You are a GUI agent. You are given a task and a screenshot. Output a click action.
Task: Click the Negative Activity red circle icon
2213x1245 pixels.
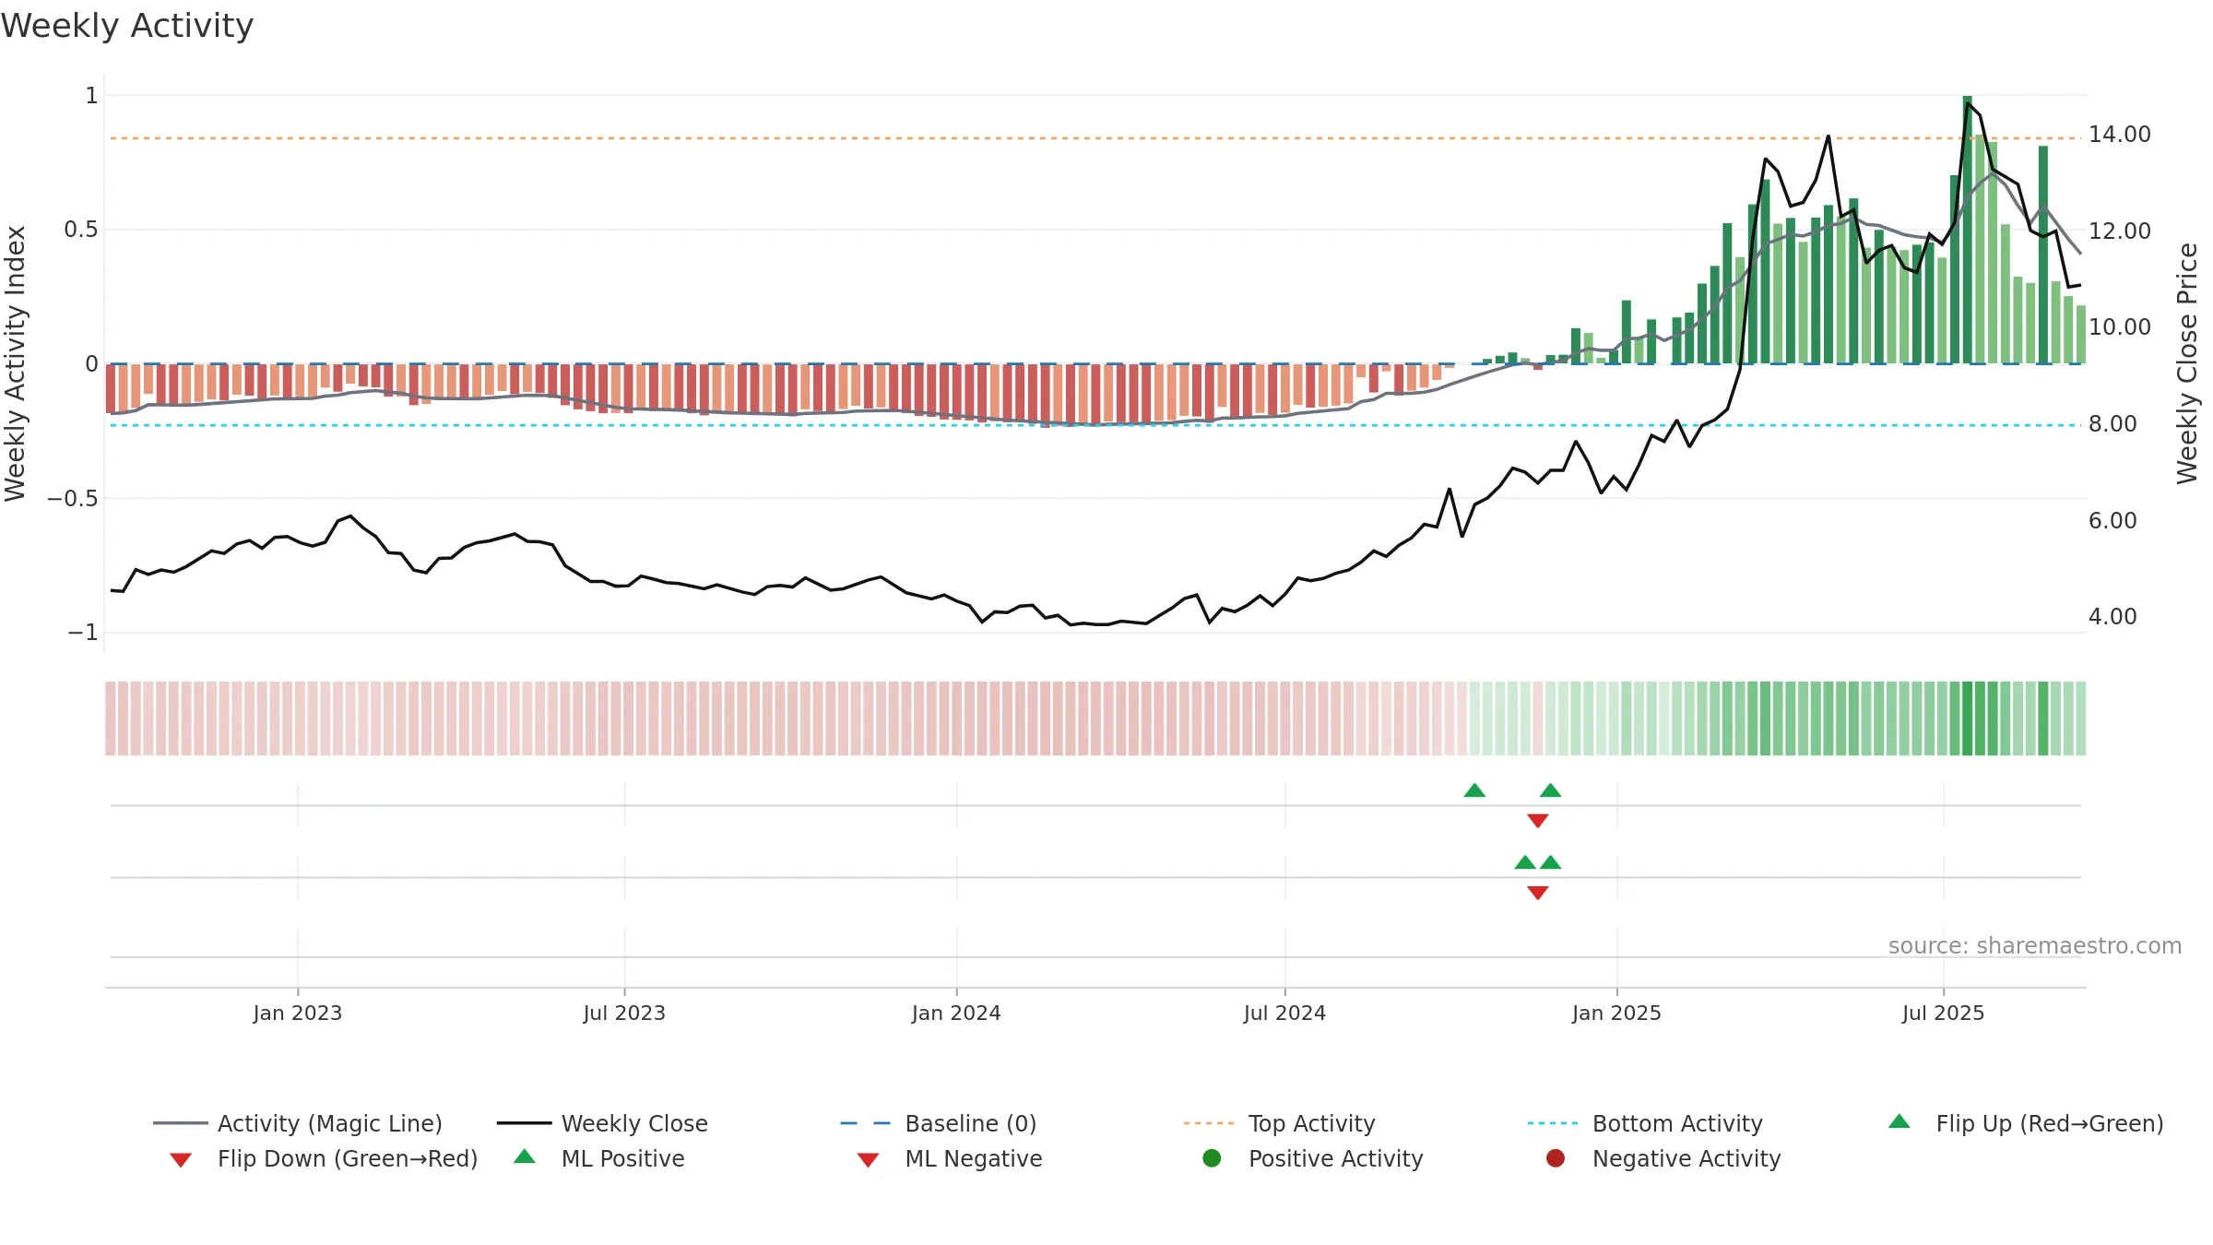pyautogui.click(x=1556, y=1158)
